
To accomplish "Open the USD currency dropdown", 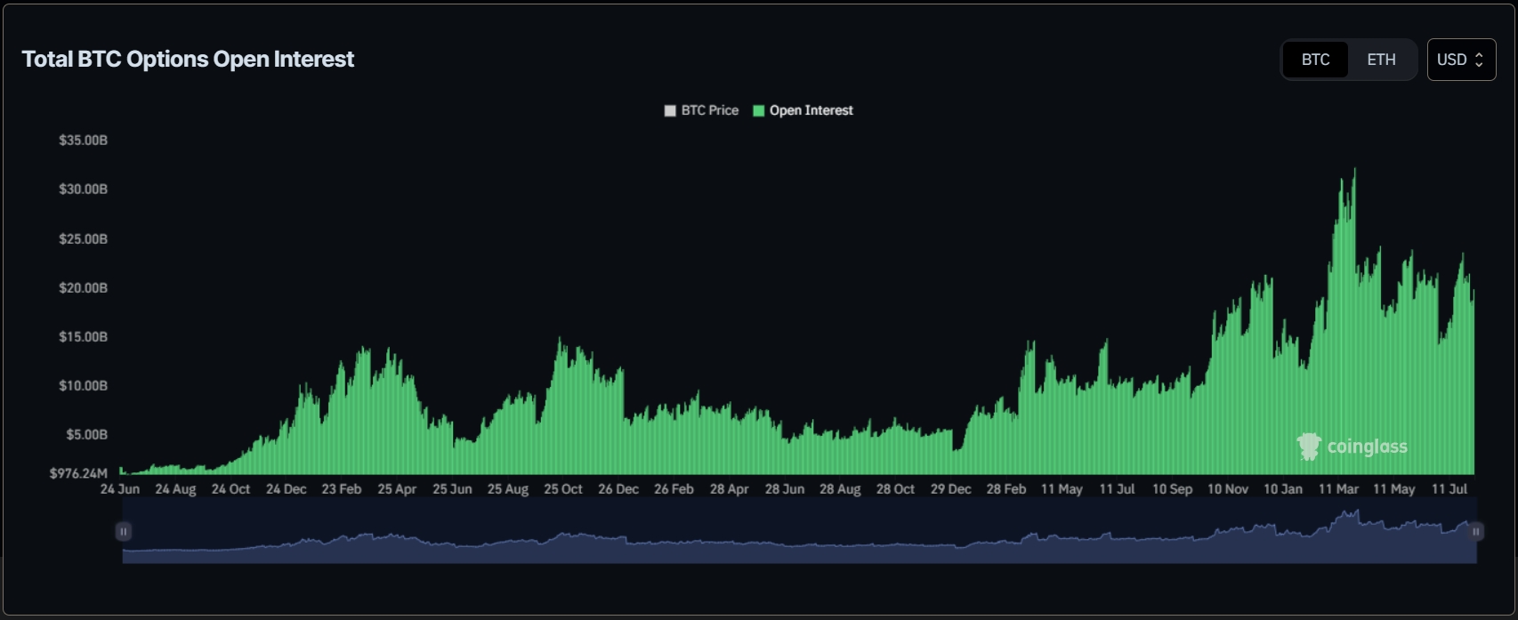I will pos(1460,60).
